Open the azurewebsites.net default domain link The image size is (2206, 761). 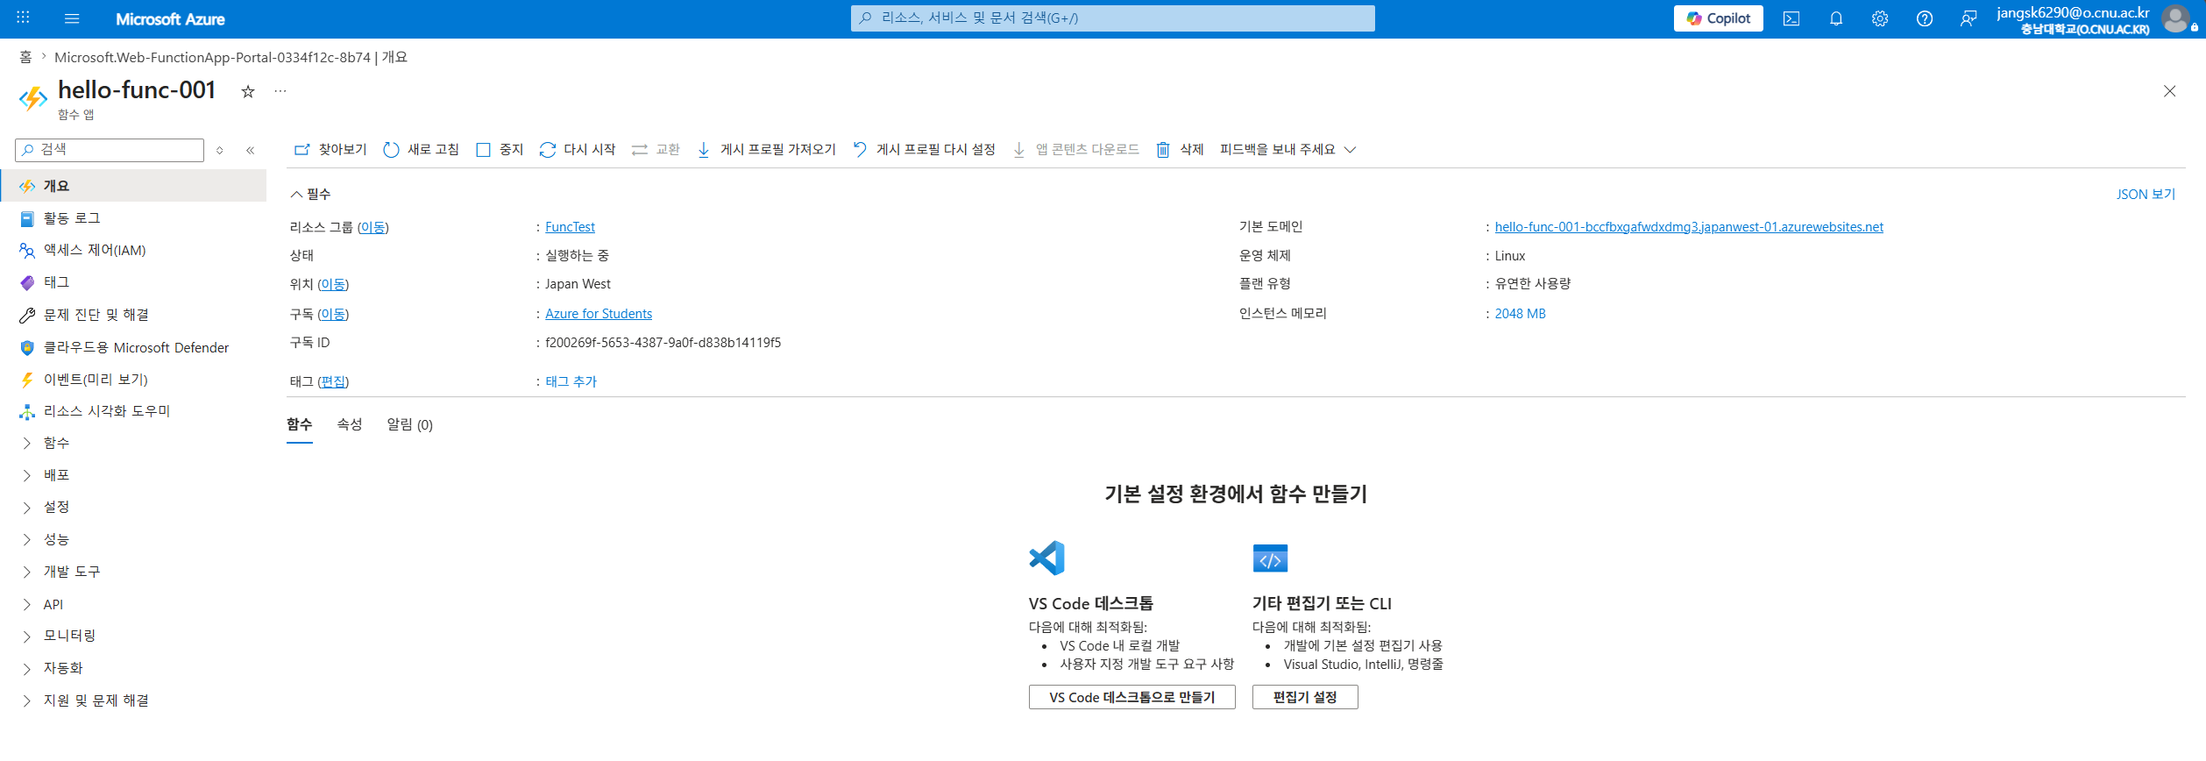pos(1689,227)
